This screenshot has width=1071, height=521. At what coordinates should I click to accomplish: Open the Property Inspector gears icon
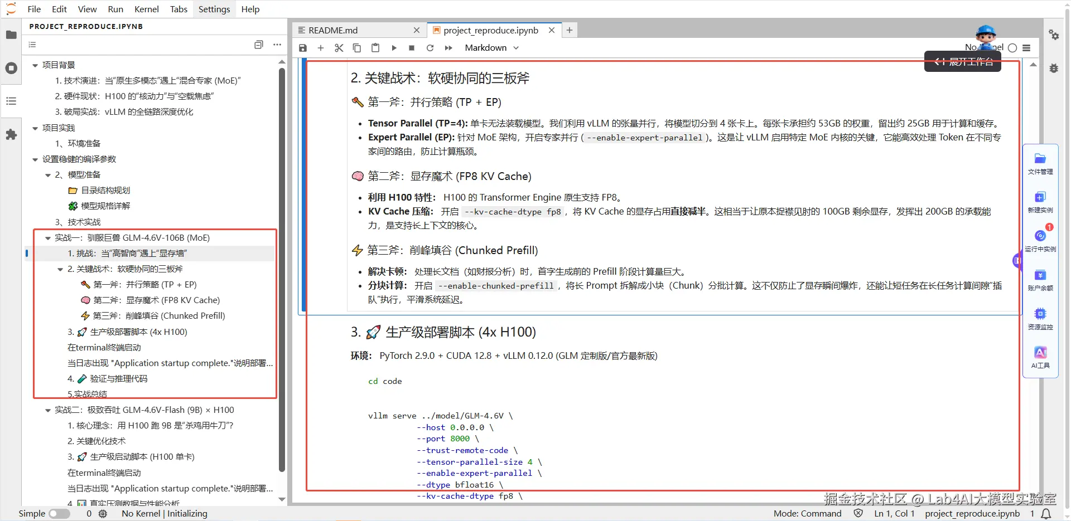point(1054,35)
